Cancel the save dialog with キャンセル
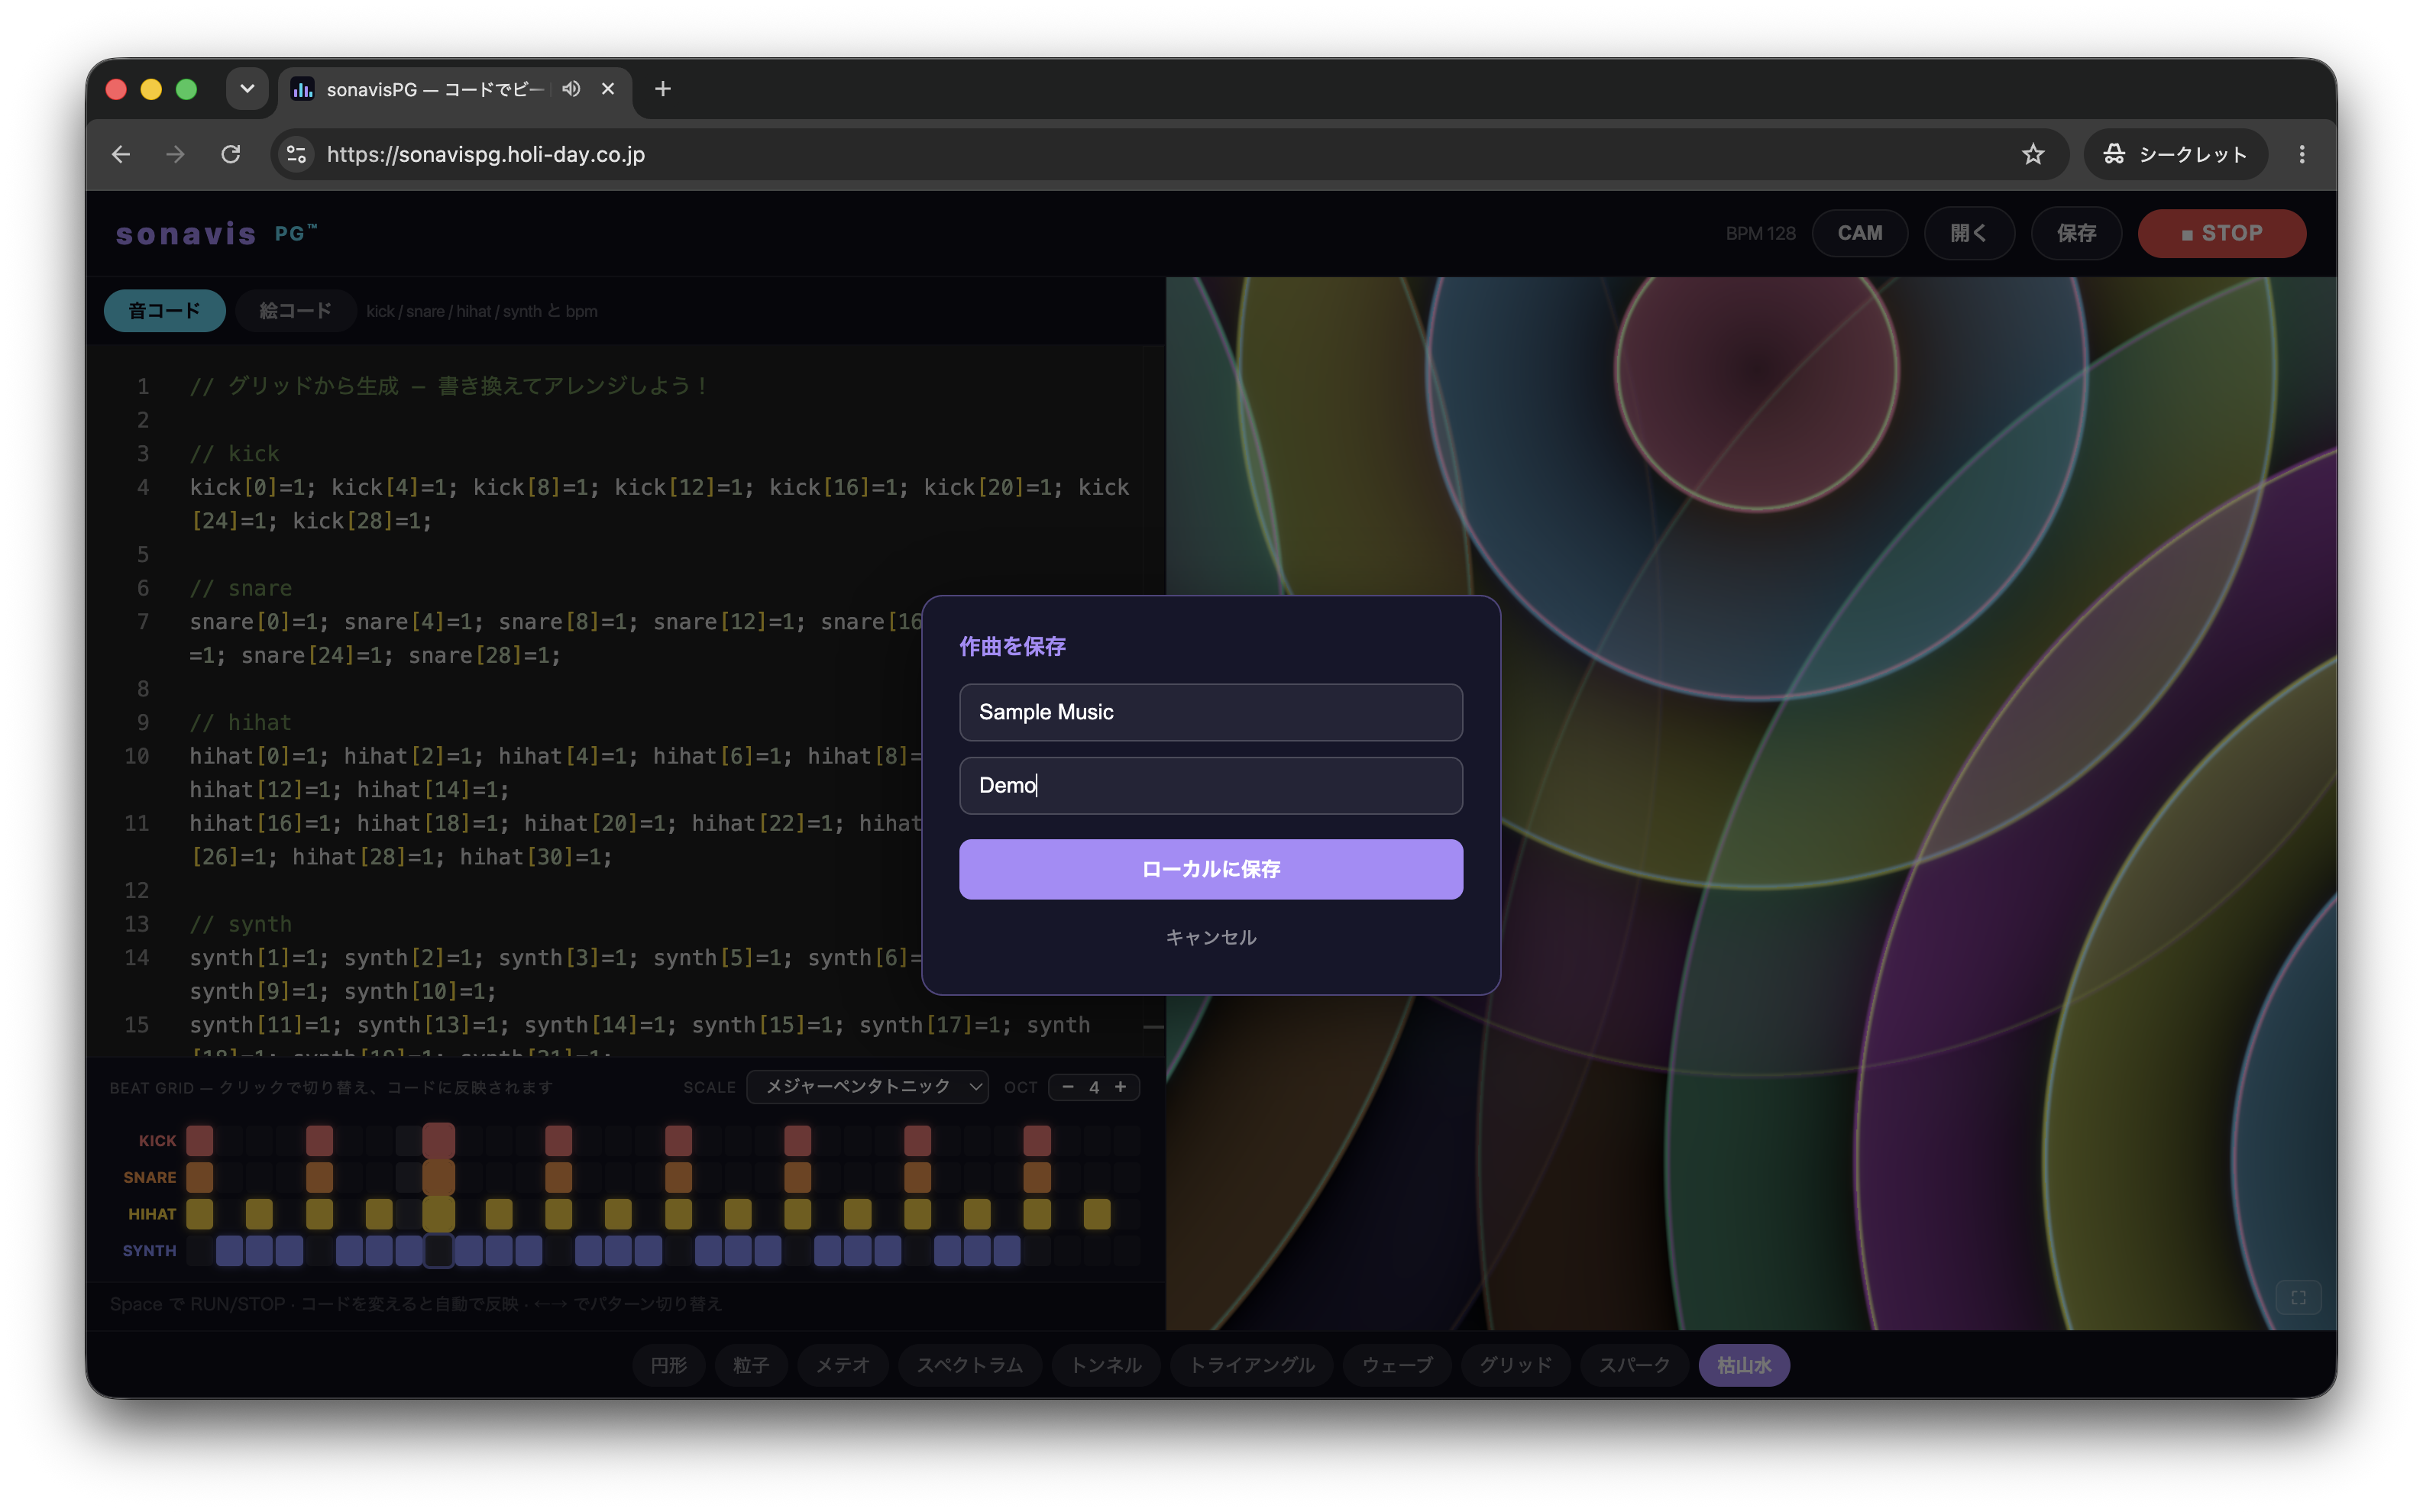The image size is (2423, 1512). point(1210,936)
